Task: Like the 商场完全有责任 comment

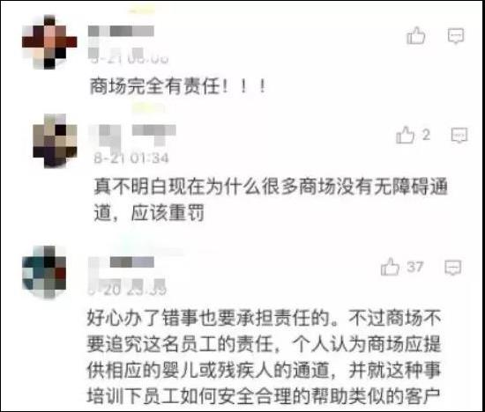Action: tap(415, 36)
